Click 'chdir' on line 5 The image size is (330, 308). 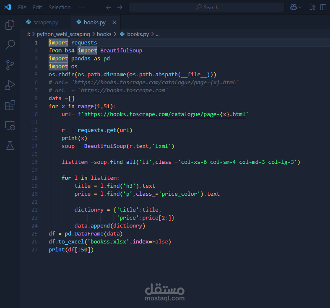pos(66,75)
